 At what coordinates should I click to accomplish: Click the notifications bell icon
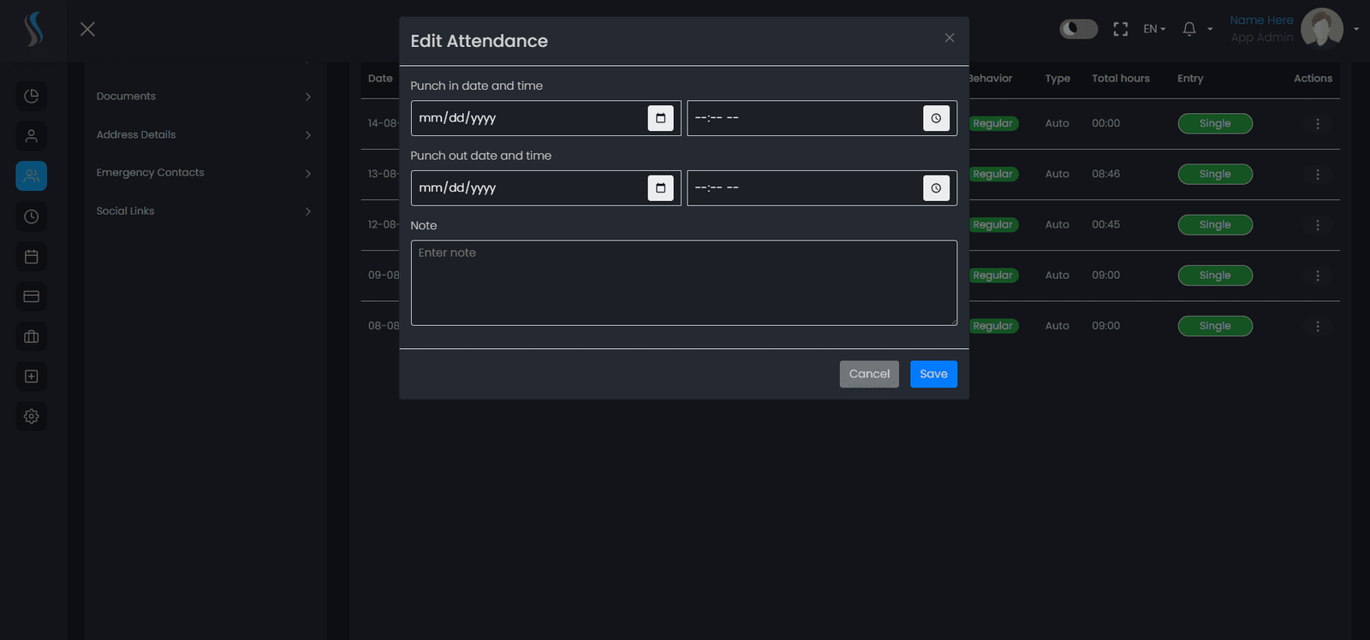pos(1189,29)
